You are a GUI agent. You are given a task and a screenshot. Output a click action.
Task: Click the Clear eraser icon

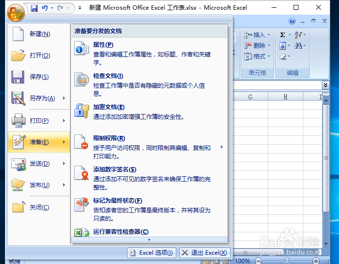pos(283,57)
